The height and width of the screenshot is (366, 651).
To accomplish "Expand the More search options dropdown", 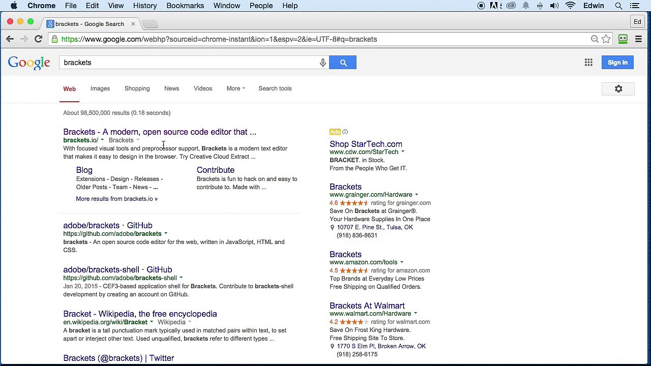I will click(x=235, y=88).
